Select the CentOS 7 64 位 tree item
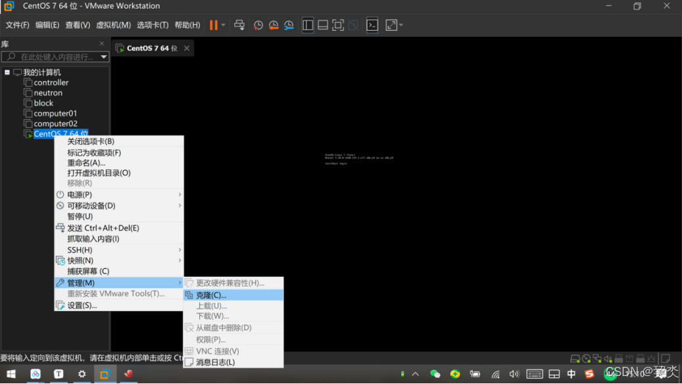 coord(61,133)
